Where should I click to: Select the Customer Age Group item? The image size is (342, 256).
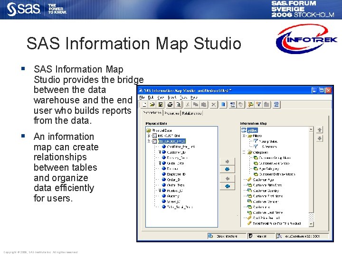pos(272,163)
